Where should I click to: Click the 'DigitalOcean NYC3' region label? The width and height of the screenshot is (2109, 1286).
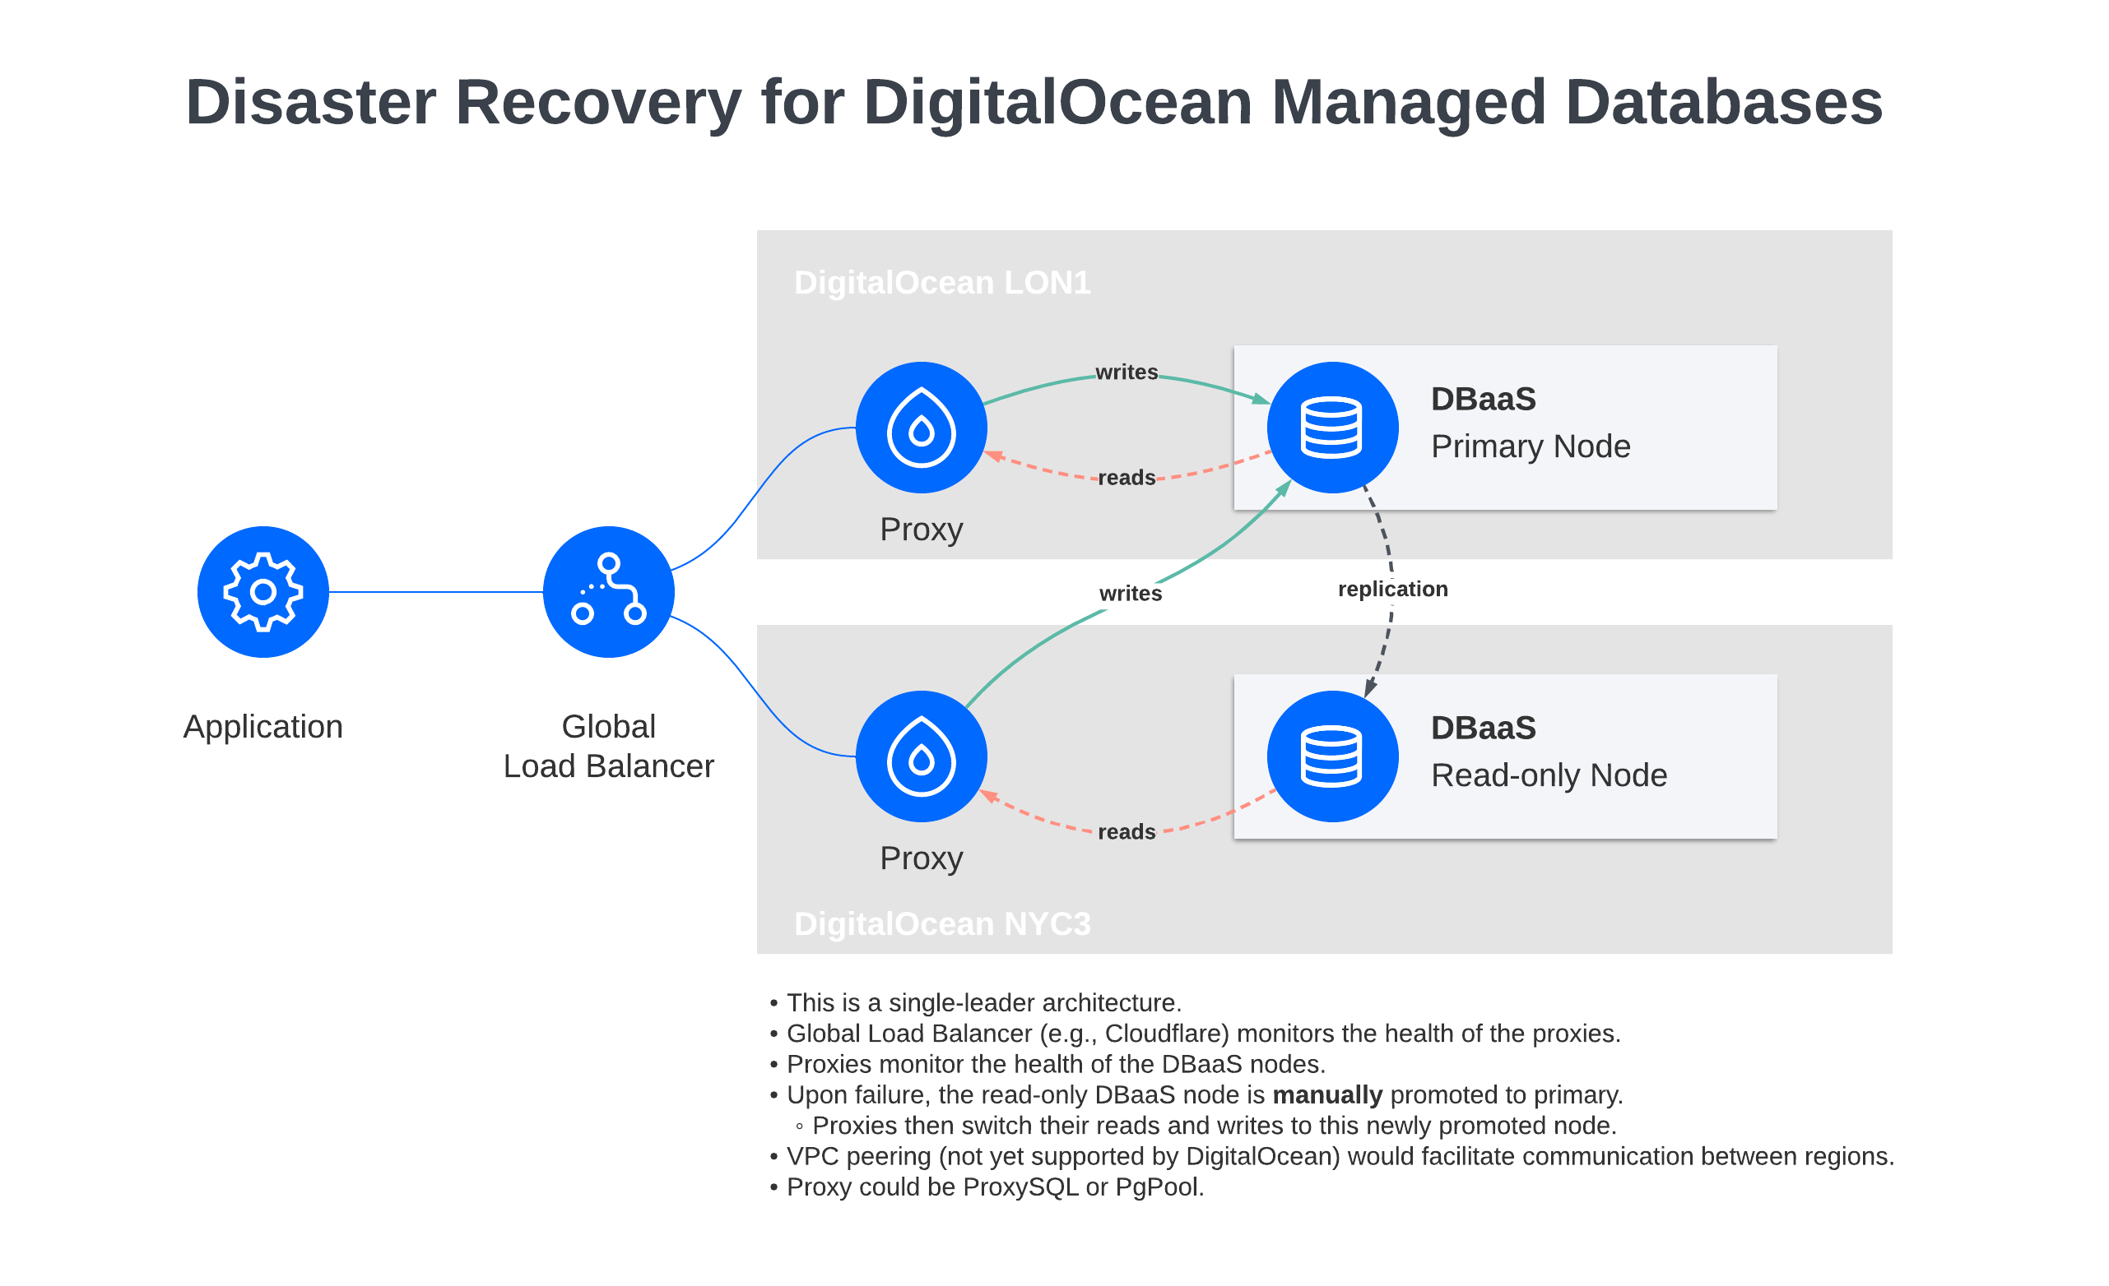coord(942,923)
